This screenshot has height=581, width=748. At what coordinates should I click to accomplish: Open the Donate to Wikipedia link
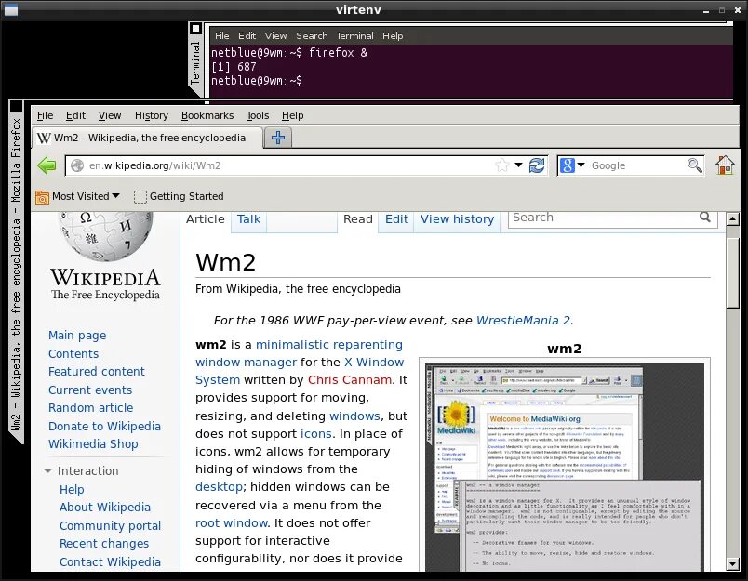coord(104,426)
